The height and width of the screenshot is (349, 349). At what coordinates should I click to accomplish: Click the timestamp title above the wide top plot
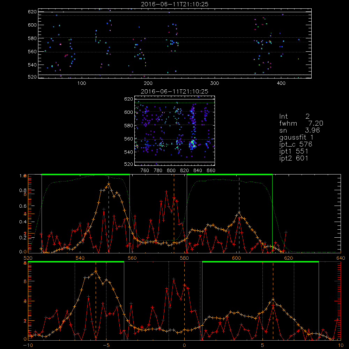point(174,4)
